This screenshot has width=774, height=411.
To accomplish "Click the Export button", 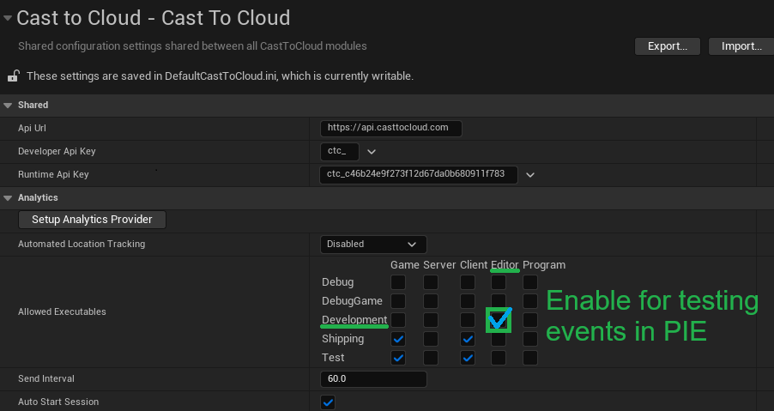I will (667, 46).
